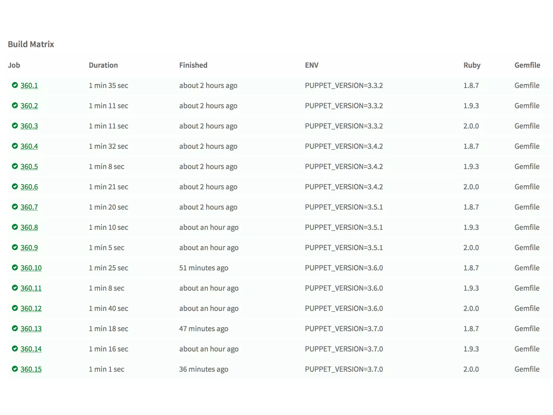Open build job 360.3
553x415 pixels.
point(29,126)
